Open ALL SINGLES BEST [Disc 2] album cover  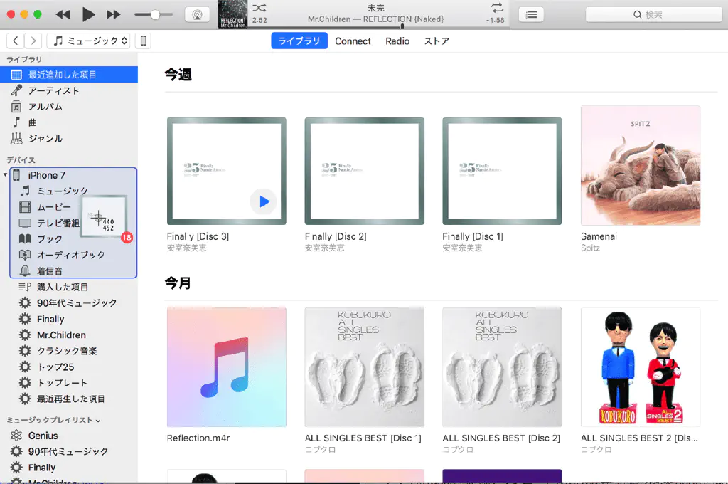(x=502, y=367)
